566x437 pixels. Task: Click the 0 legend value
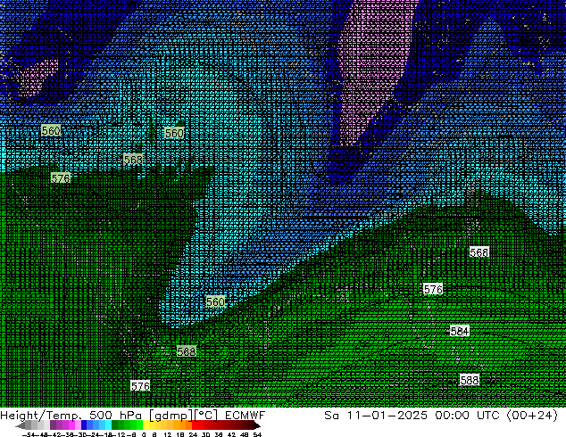(144, 434)
